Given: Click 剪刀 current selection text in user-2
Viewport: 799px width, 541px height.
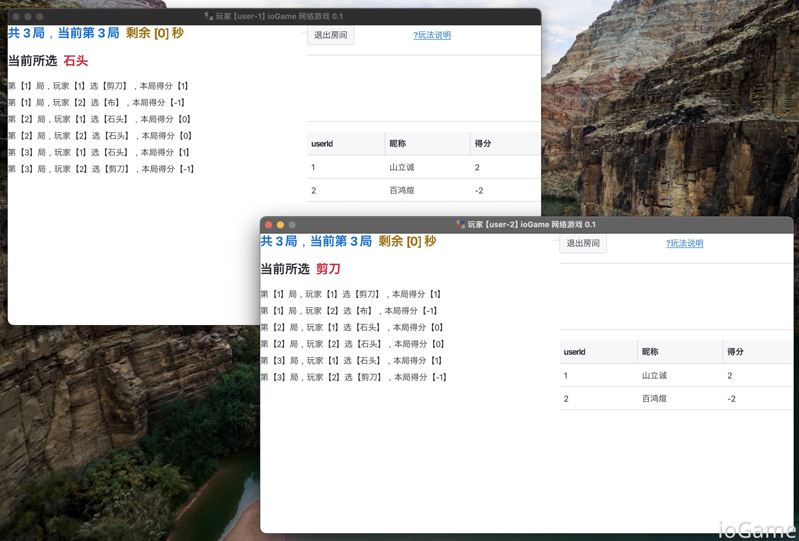Looking at the screenshot, I should point(328,269).
